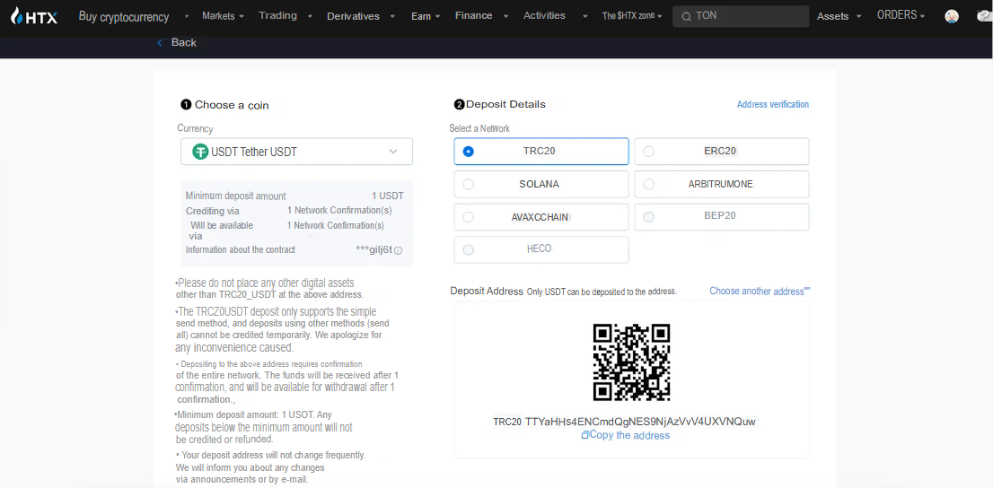Expand the ORDERS menu
The image size is (993, 488).
coord(901,15)
